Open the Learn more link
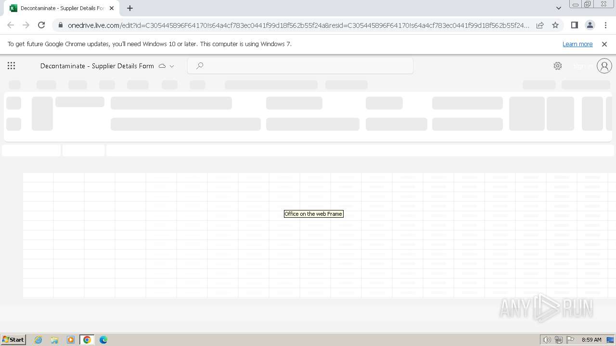 (x=577, y=44)
